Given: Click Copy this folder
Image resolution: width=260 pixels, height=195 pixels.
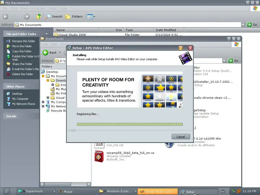Looking at the screenshot, I should [22, 51].
